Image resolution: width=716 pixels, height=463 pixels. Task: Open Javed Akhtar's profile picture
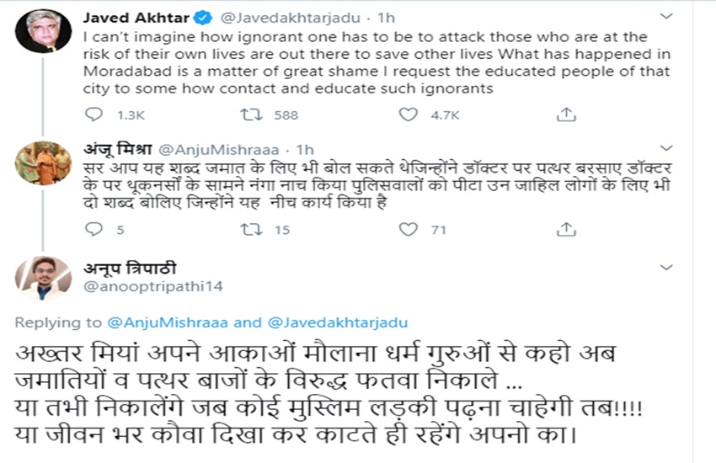[x=43, y=31]
